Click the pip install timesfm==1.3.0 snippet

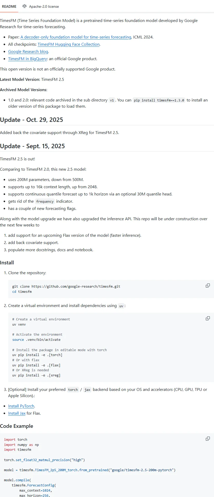(x=159, y=100)
